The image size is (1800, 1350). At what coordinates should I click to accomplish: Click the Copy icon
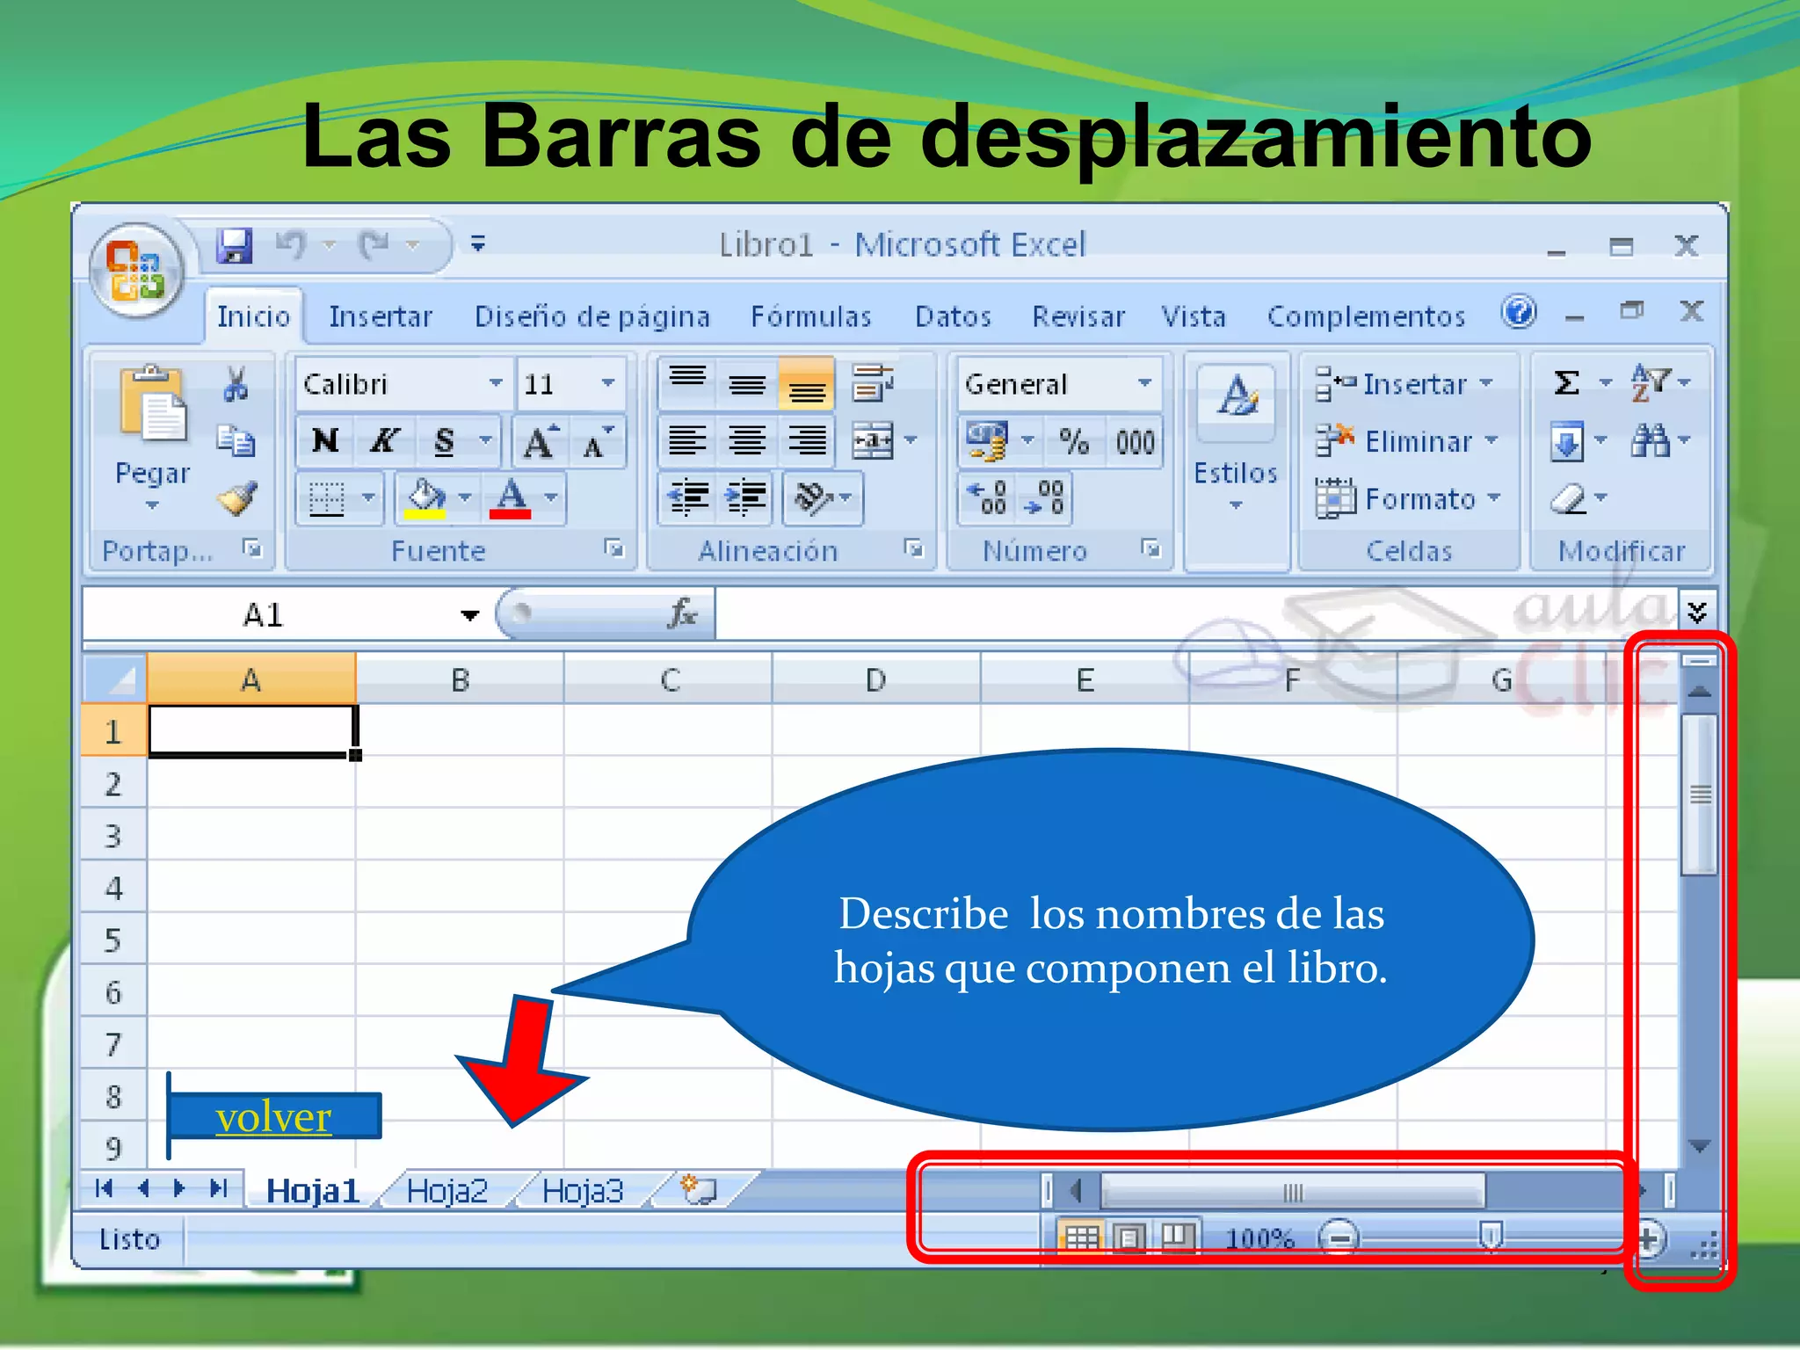click(236, 440)
